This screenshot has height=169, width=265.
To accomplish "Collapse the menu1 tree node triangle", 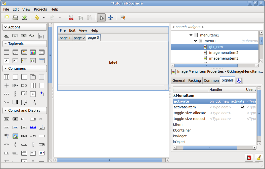I will click(196, 41).
